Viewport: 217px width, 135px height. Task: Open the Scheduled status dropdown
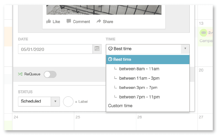pos(39,102)
